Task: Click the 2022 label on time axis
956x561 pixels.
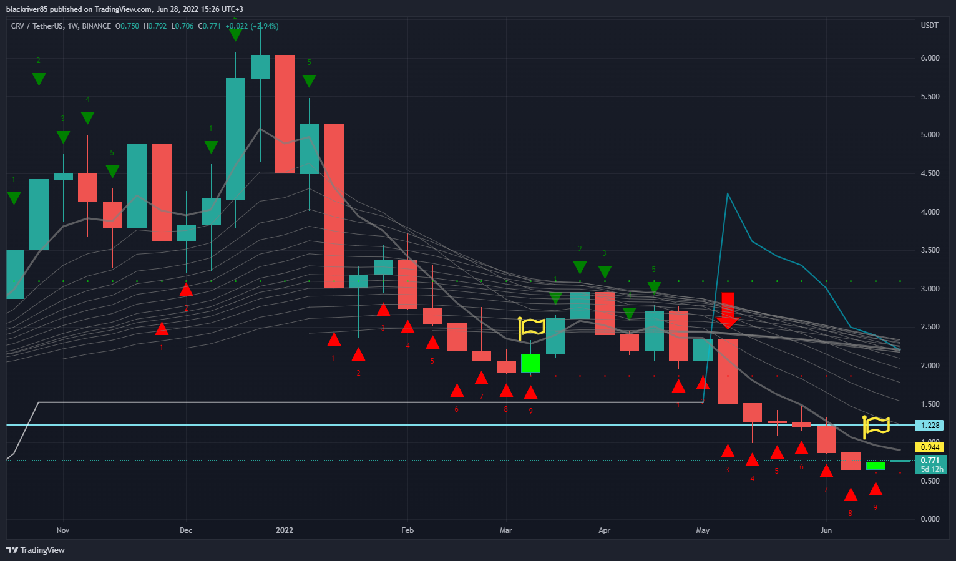Action: [x=285, y=530]
